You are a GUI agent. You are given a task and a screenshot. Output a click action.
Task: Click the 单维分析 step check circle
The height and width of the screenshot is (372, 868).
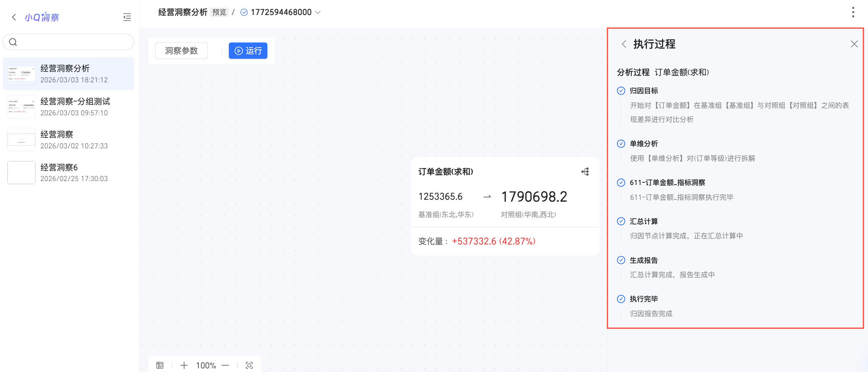click(x=621, y=144)
